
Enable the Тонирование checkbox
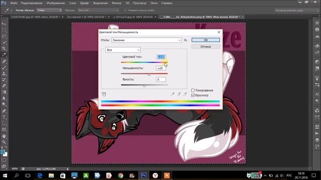tap(193, 90)
